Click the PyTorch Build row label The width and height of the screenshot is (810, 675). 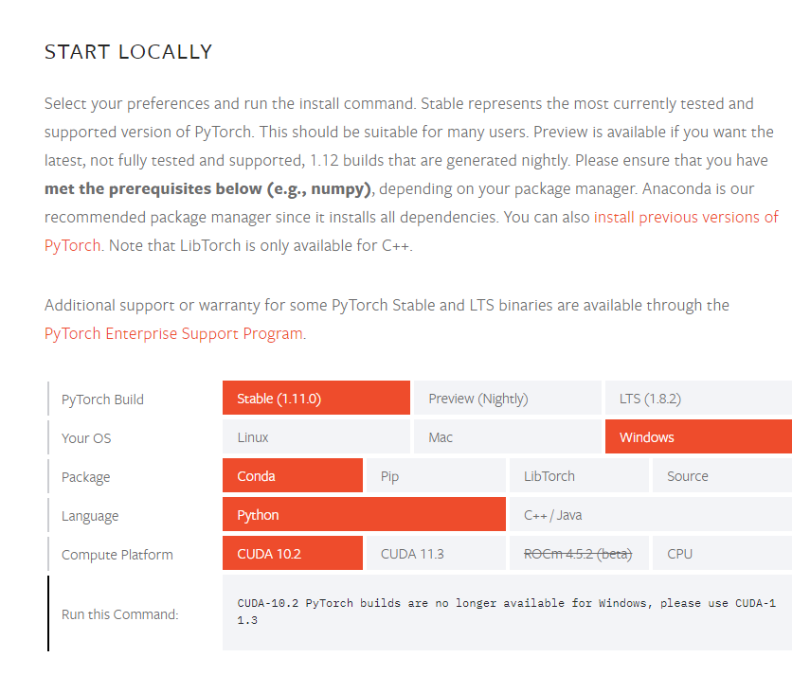pos(102,400)
